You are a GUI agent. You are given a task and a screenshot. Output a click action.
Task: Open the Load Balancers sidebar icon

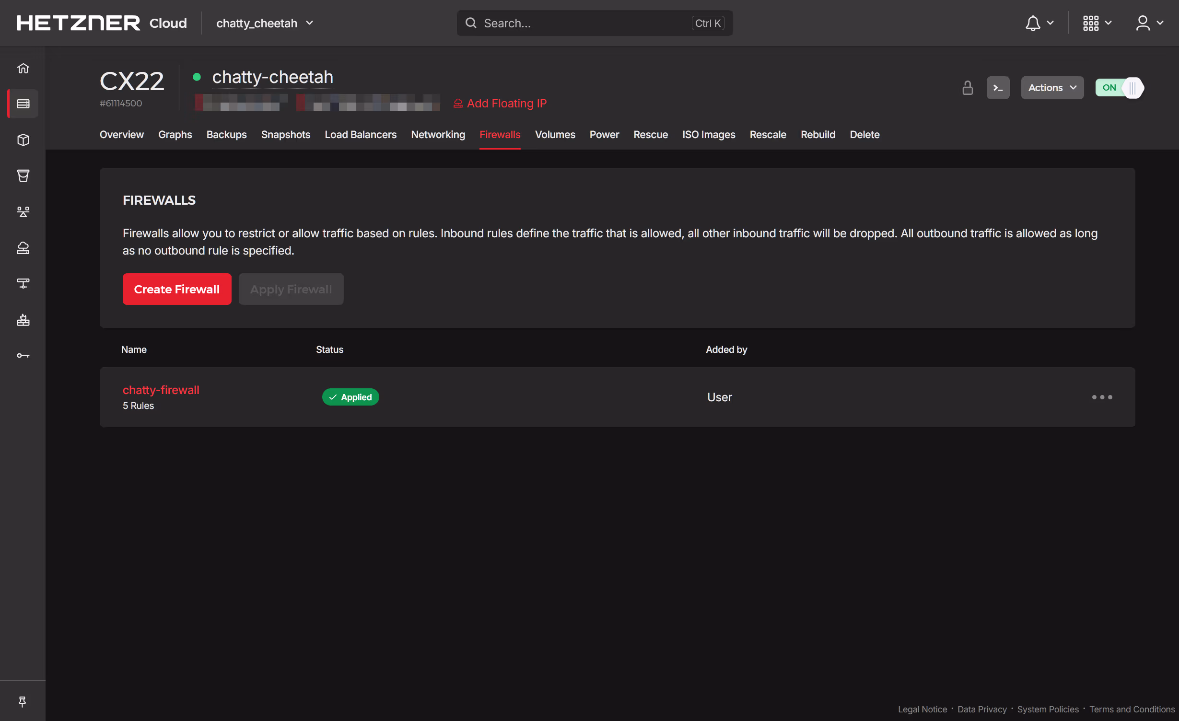(x=23, y=211)
